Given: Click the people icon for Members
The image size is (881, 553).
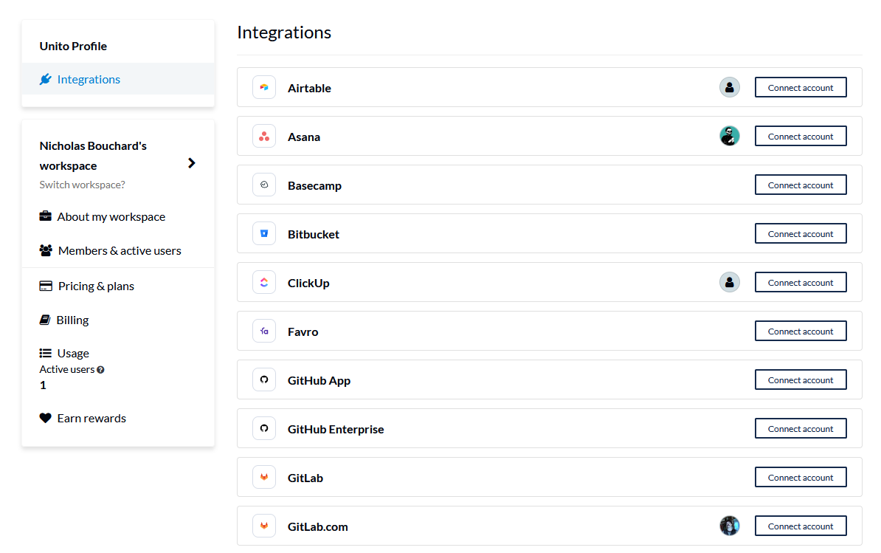Looking at the screenshot, I should (x=46, y=250).
